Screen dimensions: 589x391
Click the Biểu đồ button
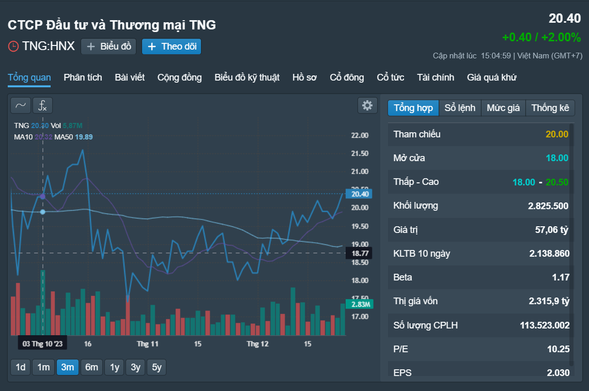coord(109,46)
